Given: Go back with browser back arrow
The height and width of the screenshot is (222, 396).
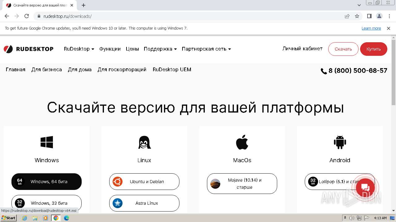Looking at the screenshot, I should [x=7, y=16].
